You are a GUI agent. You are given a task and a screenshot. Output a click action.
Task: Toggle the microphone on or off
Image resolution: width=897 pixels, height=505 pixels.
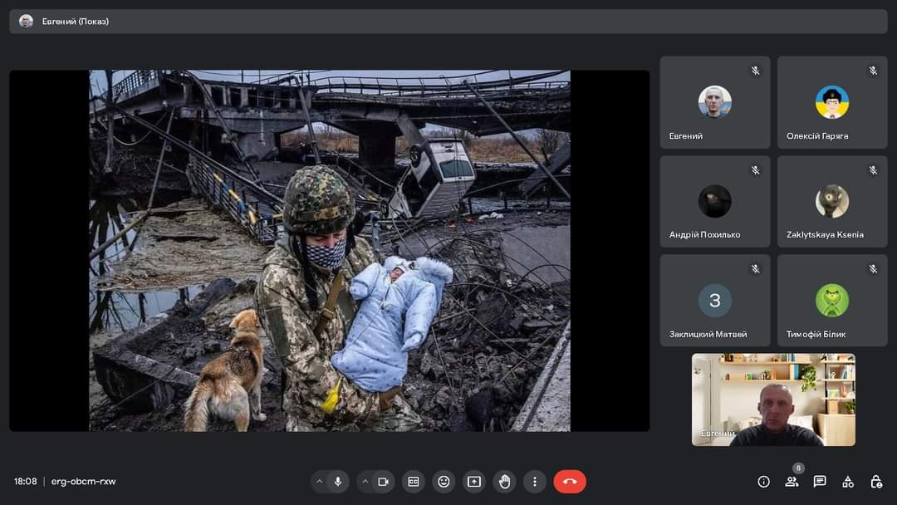point(338,482)
